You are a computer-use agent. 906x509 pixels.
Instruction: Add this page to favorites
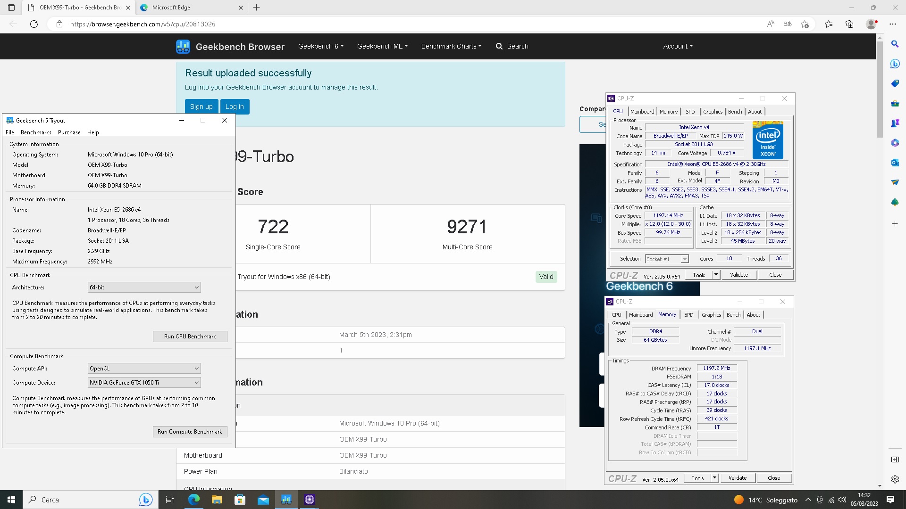805,24
